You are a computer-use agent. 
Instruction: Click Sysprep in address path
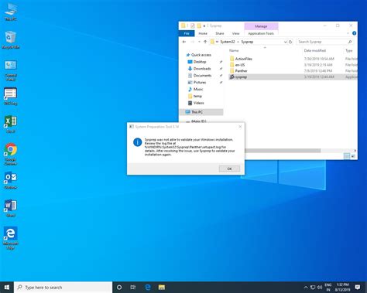(247, 42)
